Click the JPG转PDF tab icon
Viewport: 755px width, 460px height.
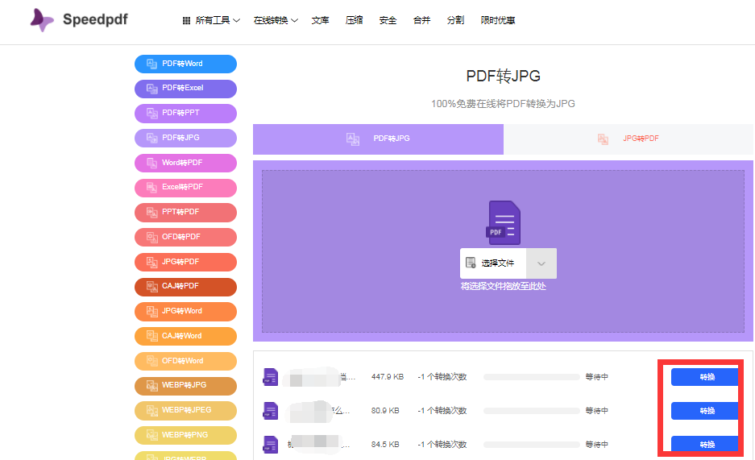603,139
